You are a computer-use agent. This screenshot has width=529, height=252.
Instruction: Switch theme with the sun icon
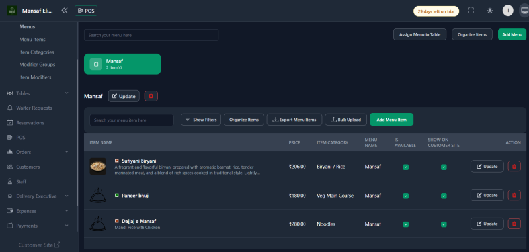pos(490,11)
